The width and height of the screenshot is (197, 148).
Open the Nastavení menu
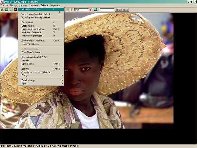pos(33,6)
